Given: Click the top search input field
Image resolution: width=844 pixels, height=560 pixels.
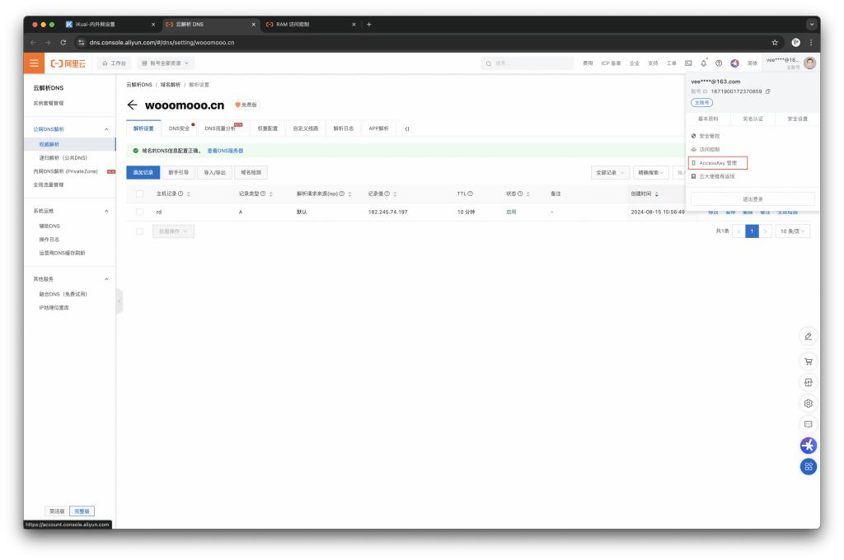Looking at the screenshot, I should (x=527, y=63).
